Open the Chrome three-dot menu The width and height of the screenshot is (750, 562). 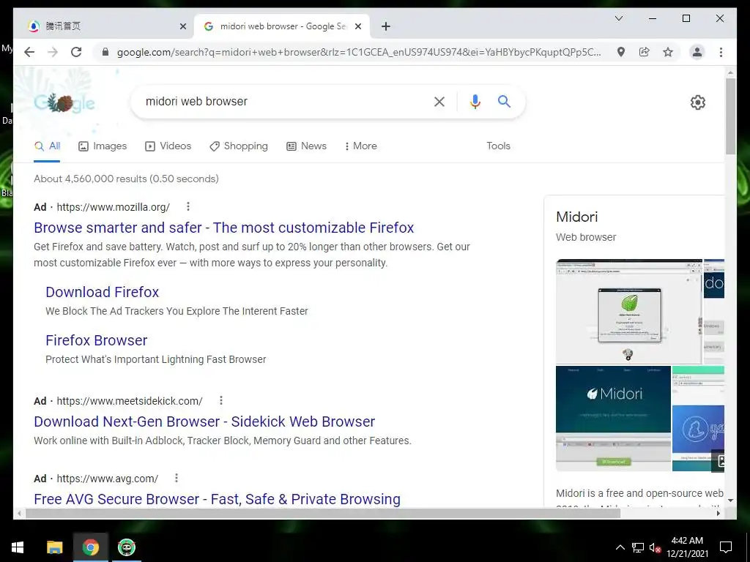721,52
